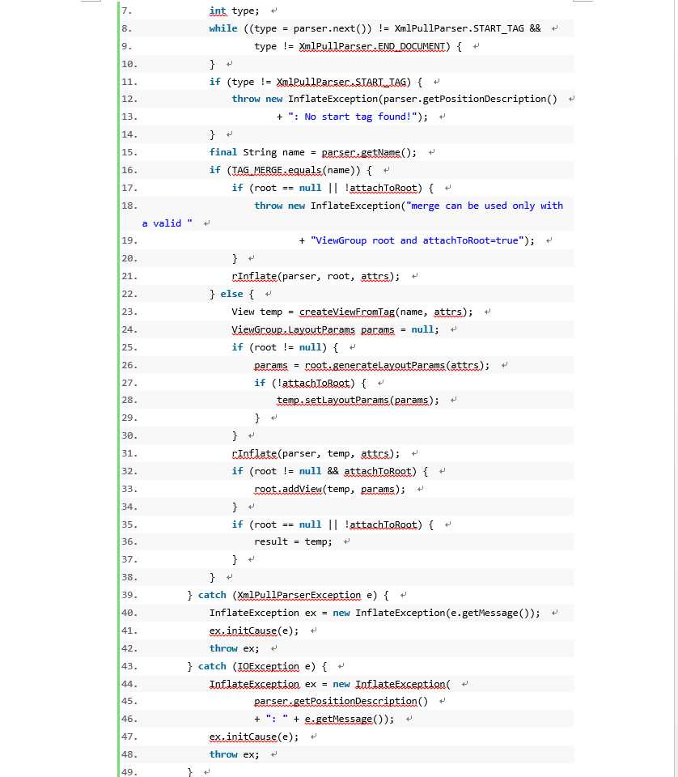The height and width of the screenshot is (777, 678).
Task: Click 'throw ex;' on line 42
Action: 234,648
